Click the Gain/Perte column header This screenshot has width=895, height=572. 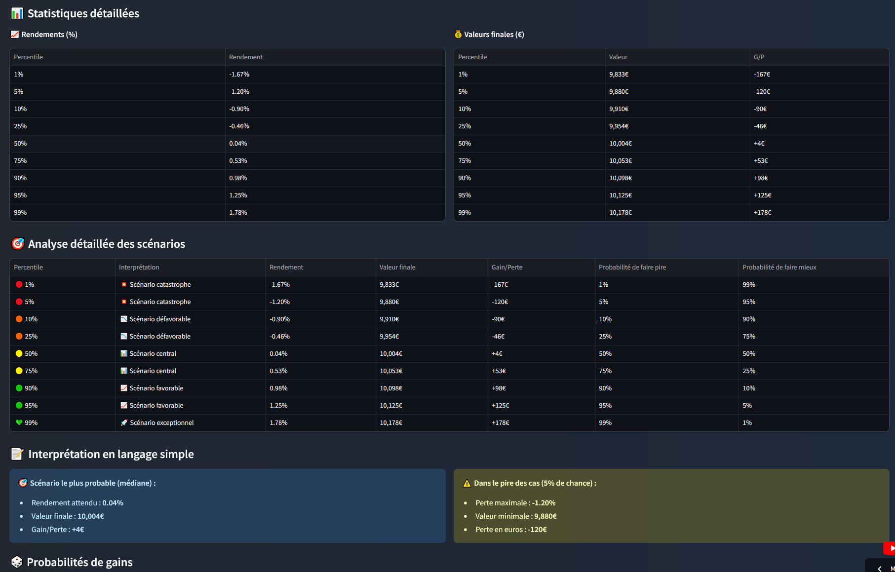tap(506, 267)
